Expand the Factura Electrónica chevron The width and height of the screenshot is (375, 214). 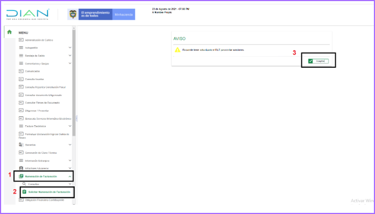tap(70, 126)
